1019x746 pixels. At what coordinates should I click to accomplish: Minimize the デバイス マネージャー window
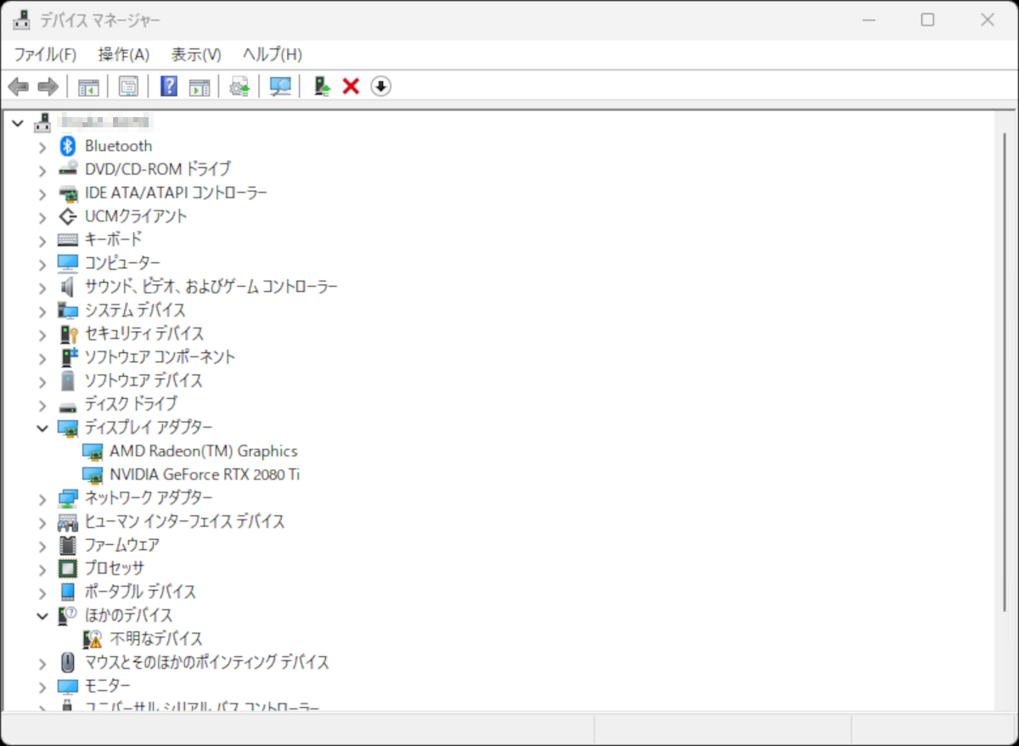pyautogui.click(x=869, y=20)
